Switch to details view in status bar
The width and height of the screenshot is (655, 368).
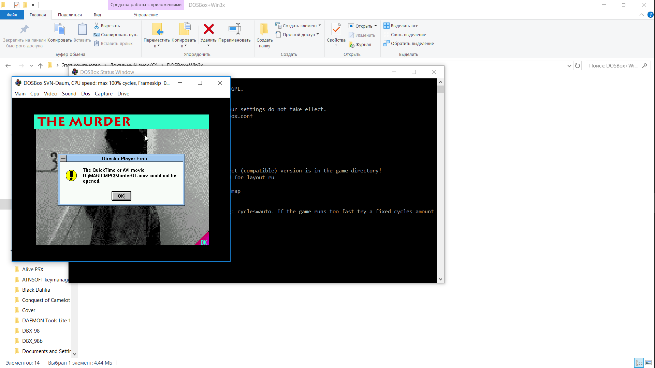click(639, 363)
